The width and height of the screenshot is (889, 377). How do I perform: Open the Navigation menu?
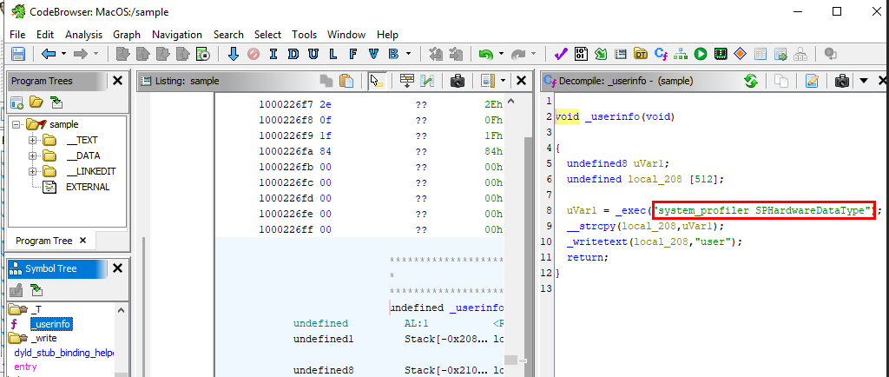point(177,35)
